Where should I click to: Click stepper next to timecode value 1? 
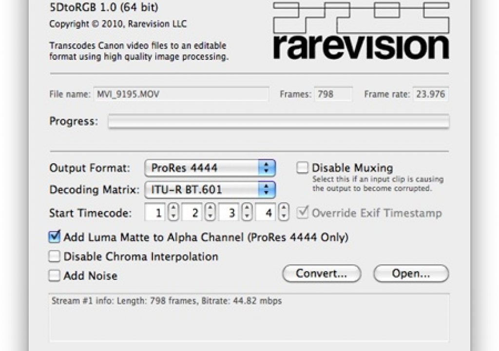click(173, 212)
